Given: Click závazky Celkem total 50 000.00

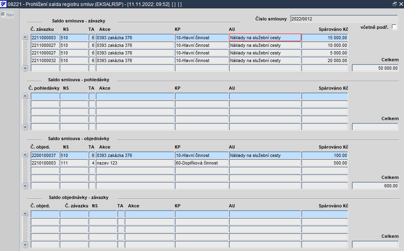Looking at the screenshot, I should click(375, 68).
